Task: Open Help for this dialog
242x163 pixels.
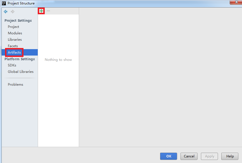Action: pyautogui.click(x=230, y=156)
